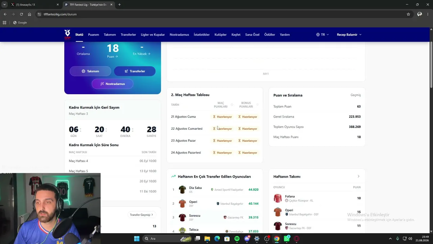Open the Transfer Geçmişi link
433x244 pixels.
click(141, 215)
